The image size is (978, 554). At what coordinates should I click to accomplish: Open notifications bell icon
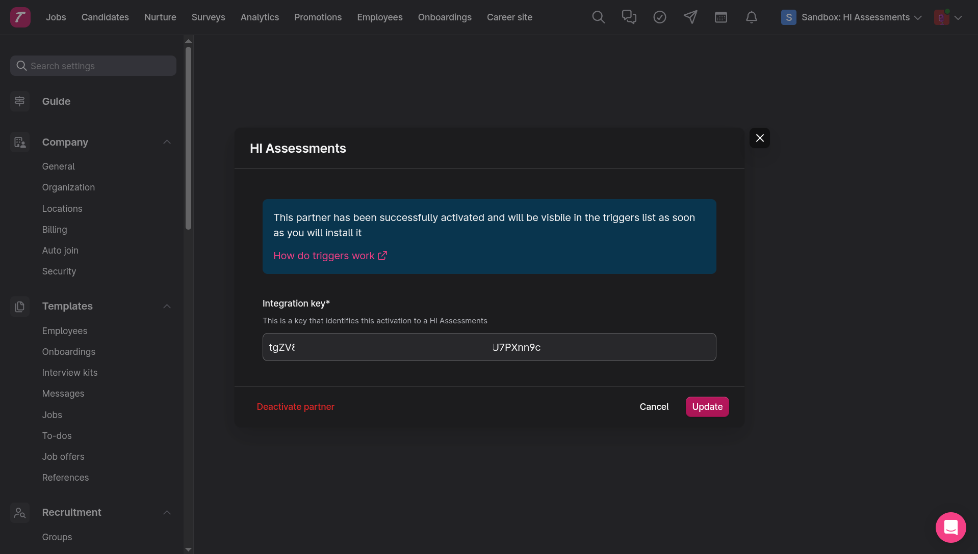751,17
